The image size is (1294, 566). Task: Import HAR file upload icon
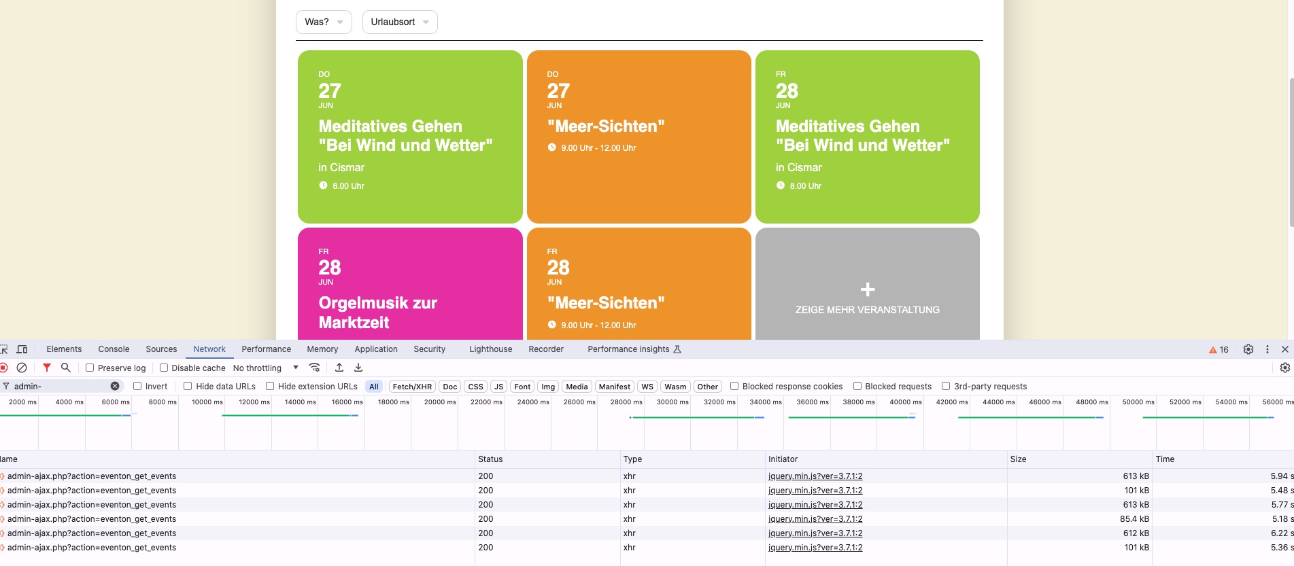tap(339, 368)
